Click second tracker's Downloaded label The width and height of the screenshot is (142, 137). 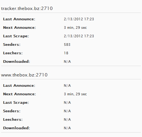(x=17, y=128)
